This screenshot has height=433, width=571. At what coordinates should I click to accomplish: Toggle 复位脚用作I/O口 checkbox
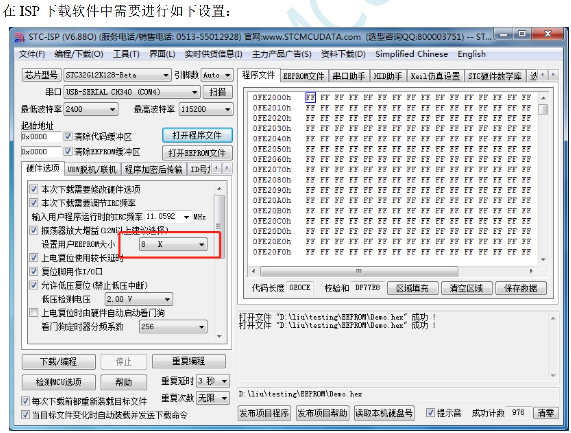[34, 271]
